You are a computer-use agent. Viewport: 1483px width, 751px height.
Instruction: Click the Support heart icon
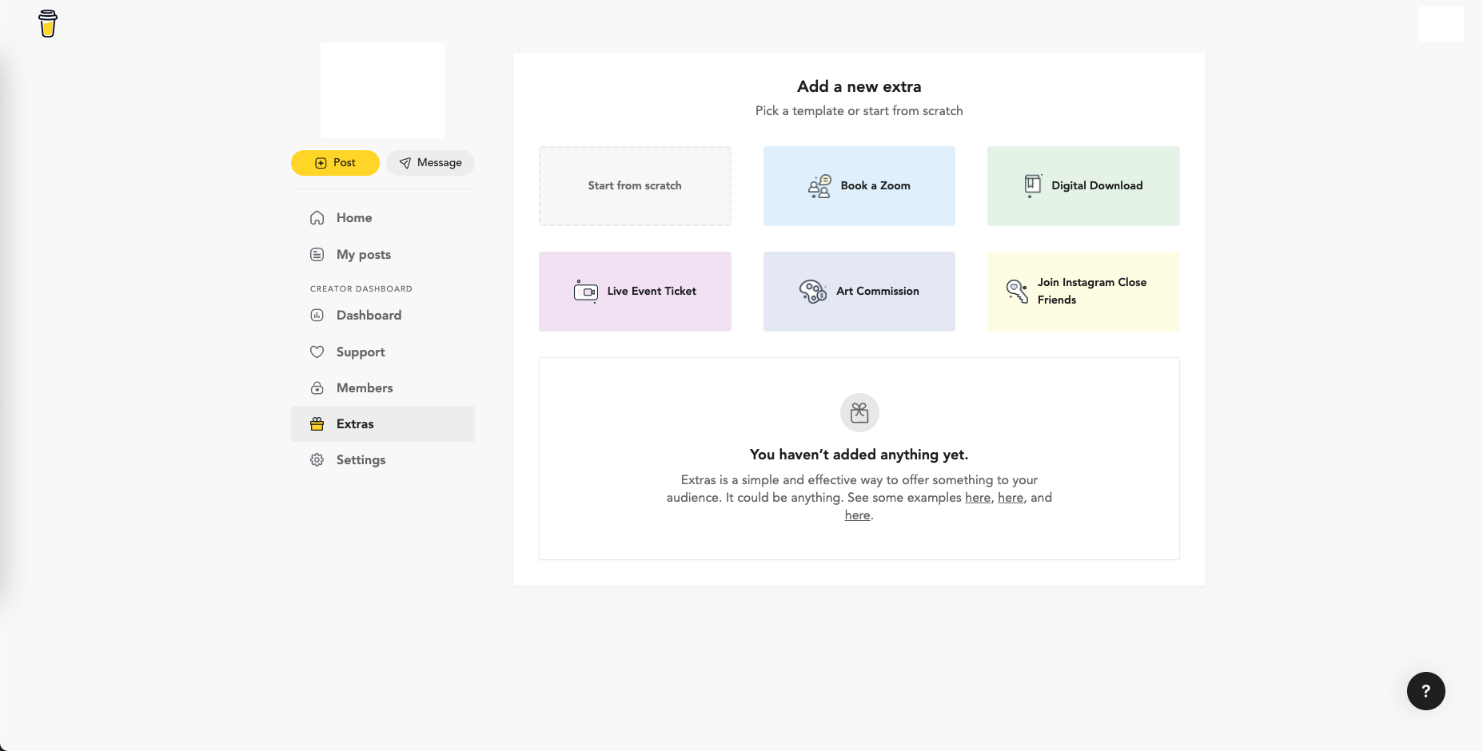(x=317, y=352)
